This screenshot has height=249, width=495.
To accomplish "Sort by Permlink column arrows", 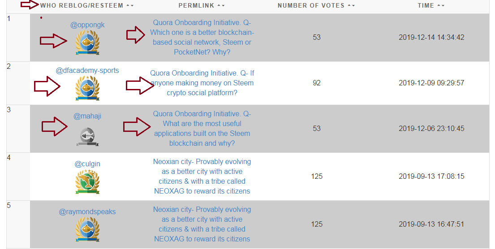I will (x=221, y=6).
